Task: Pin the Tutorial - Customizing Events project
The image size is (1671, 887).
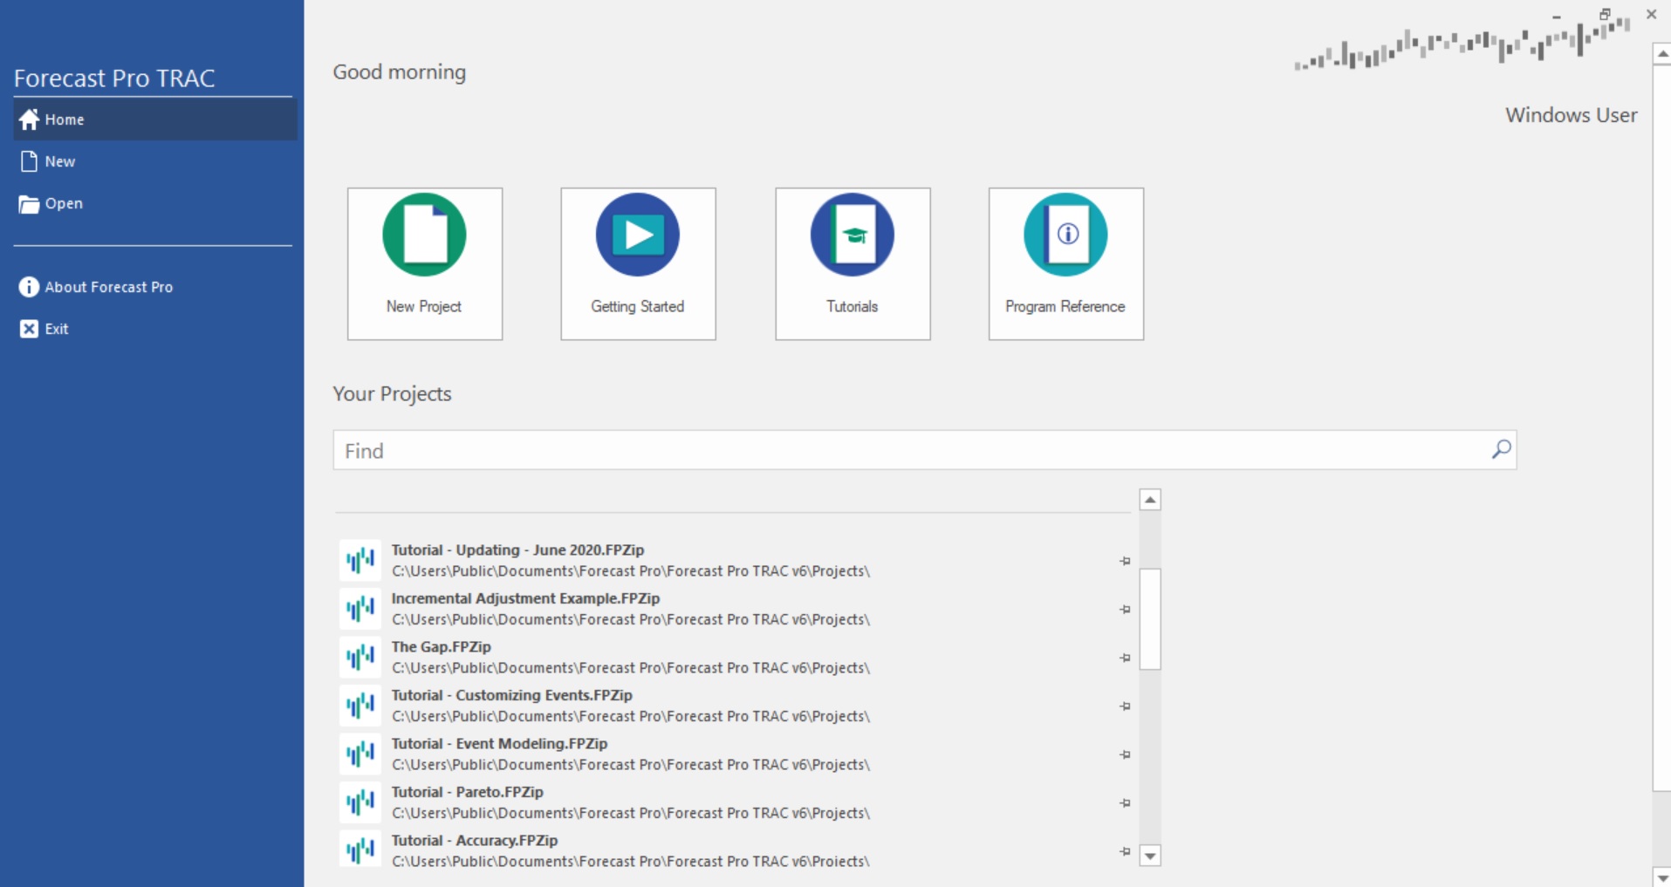Action: (x=1125, y=706)
